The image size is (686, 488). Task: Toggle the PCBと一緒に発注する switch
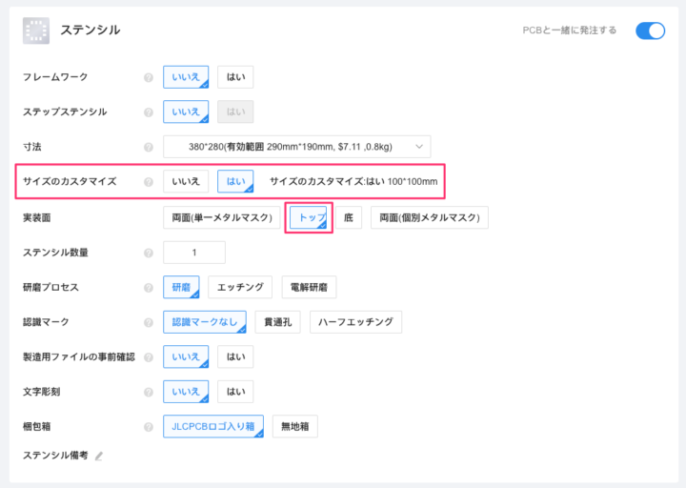pos(650,30)
